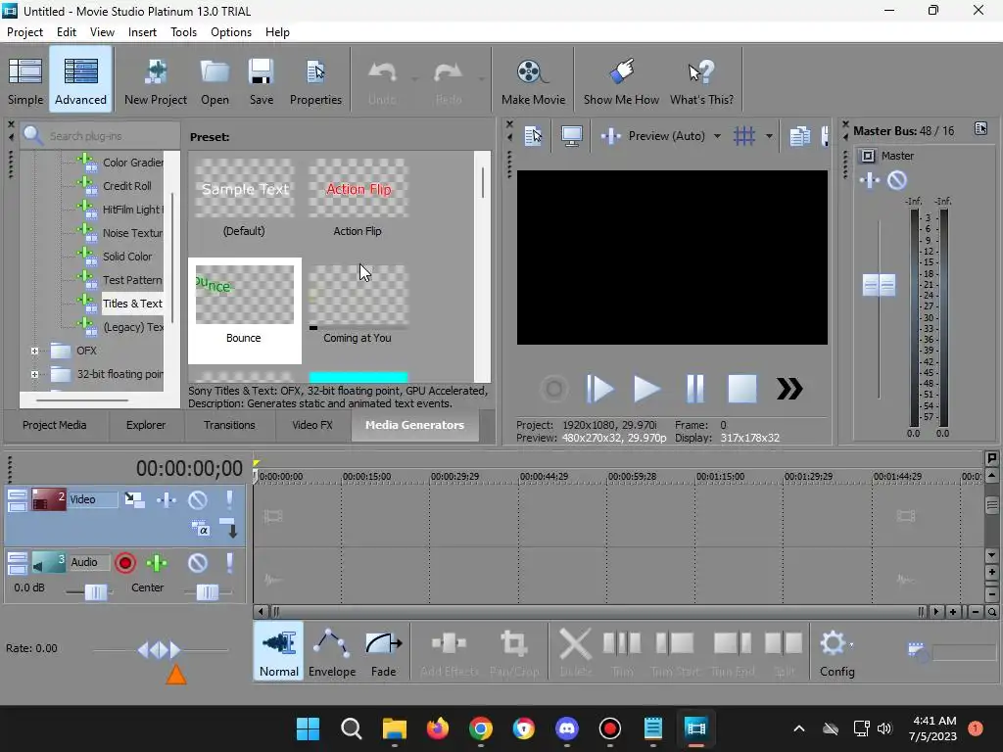Open File Explorer from the taskbar
Screen dimensions: 1003x752
pyautogui.click(x=395, y=728)
